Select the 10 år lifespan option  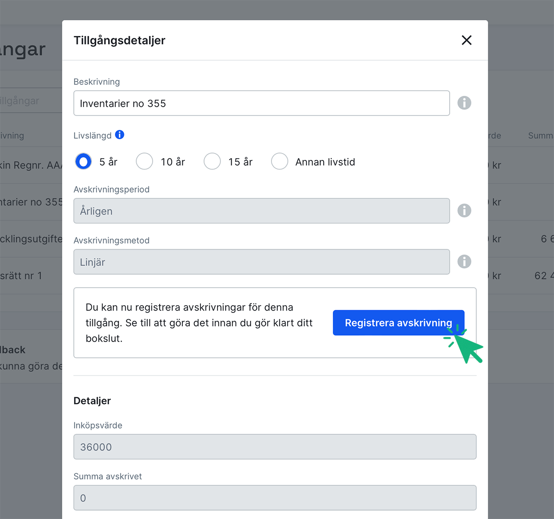144,161
